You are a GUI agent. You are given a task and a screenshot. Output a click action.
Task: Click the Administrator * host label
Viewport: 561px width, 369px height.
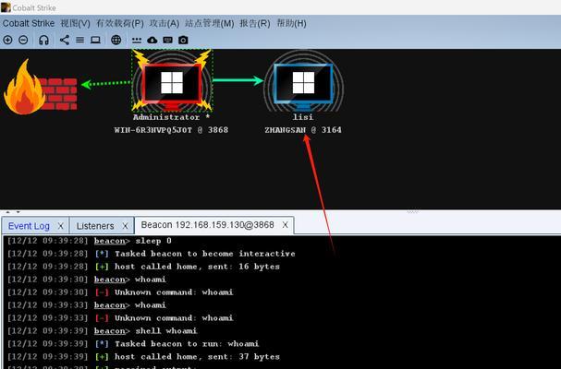click(171, 117)
